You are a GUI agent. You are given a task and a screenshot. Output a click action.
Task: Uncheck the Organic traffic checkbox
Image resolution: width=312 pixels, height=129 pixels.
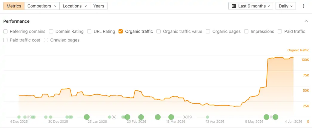click(x=120, y=31)
